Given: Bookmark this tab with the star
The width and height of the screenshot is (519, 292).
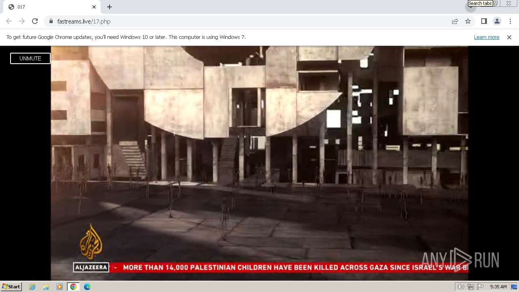Looking at the screenshot, I should (468, 21).
